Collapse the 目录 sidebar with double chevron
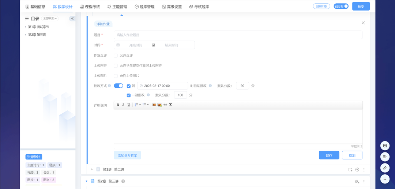 (72, 19)
